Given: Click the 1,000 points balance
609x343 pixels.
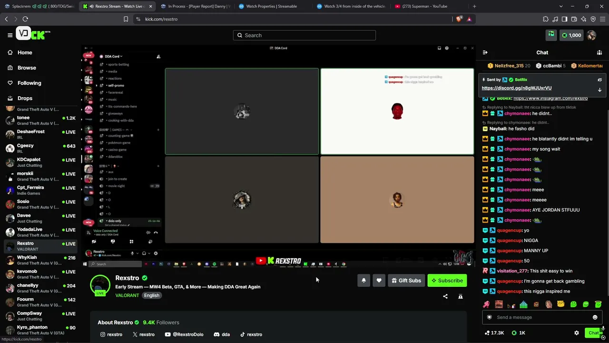Looking at the screenshot, I should 571,35.
